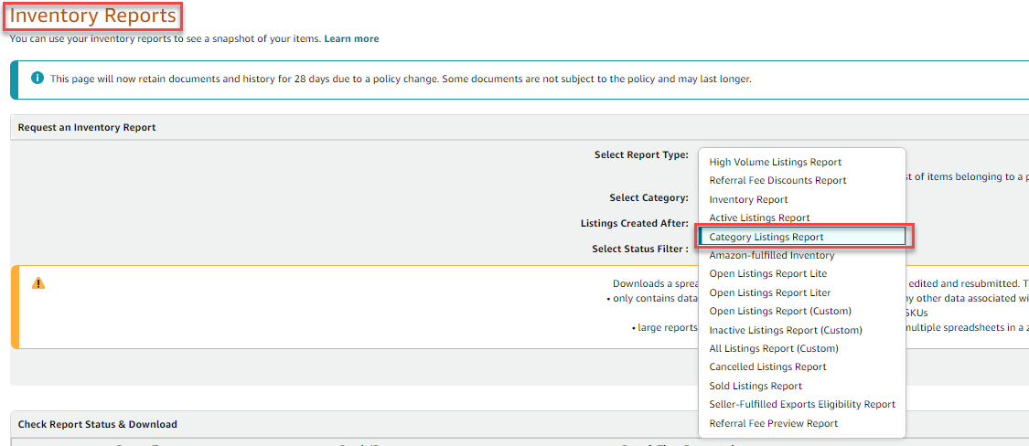The image size is (1029, 446).
Task: Choose Category Listings Report entry
Action: coord(802,237)
